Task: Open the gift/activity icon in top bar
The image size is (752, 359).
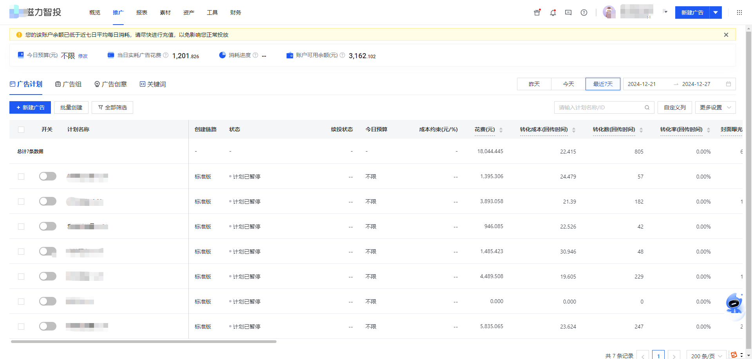Action: click(x=537, y=13)
